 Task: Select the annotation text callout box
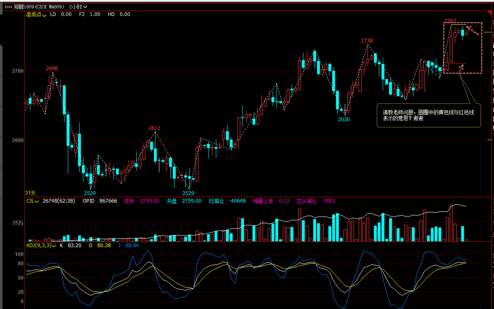(428, 116)
